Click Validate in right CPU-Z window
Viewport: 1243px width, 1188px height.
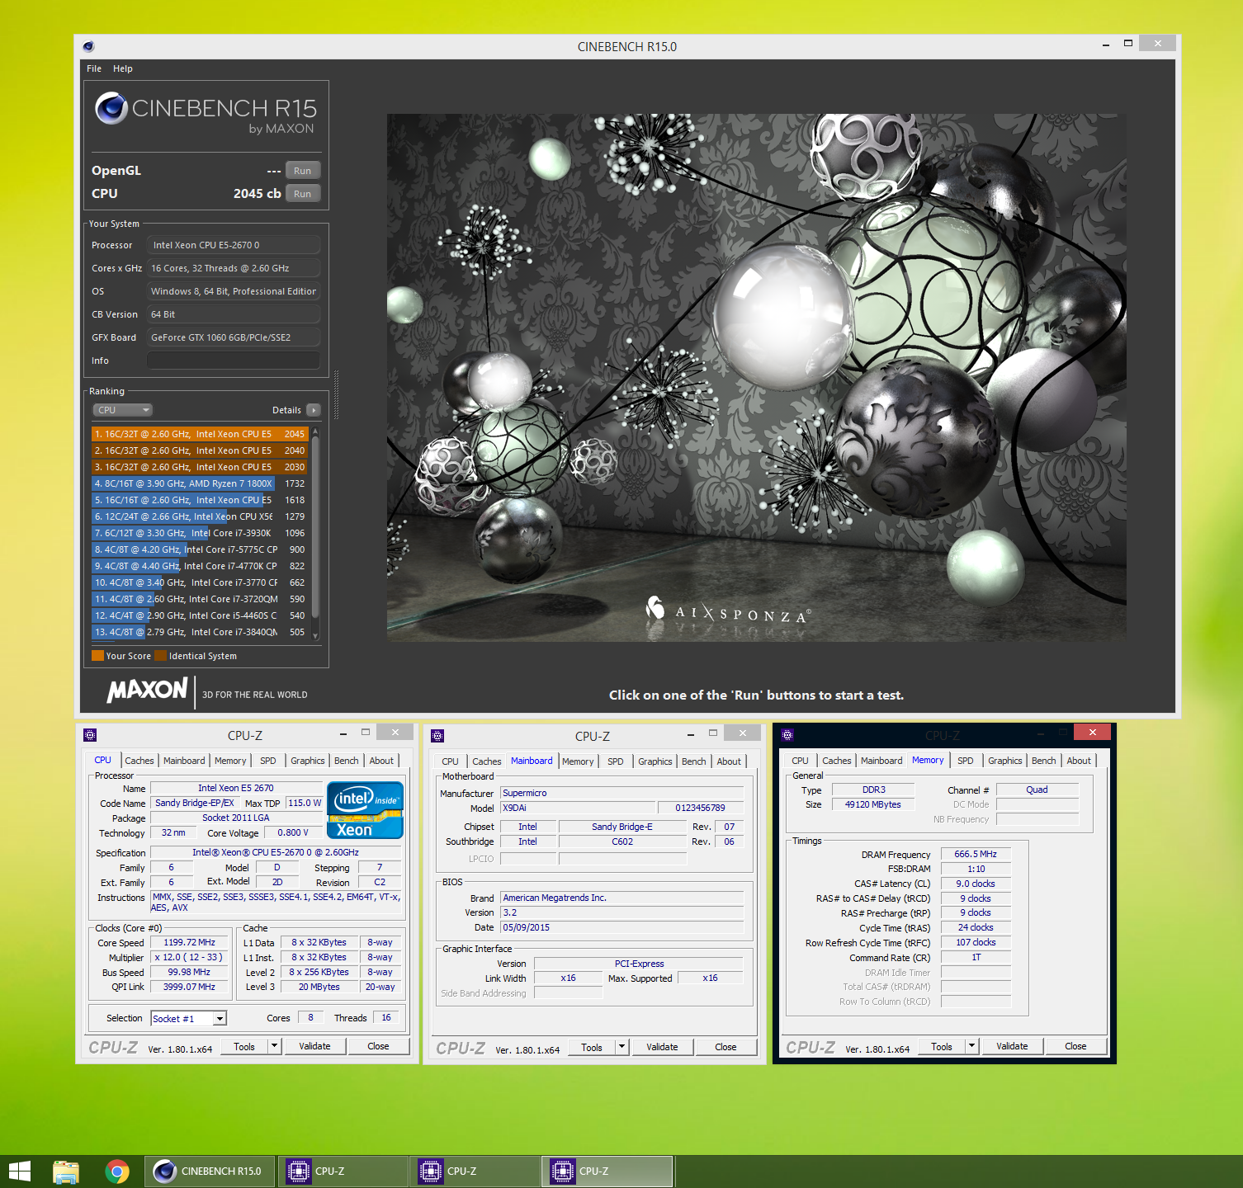pos(1012,1047)
